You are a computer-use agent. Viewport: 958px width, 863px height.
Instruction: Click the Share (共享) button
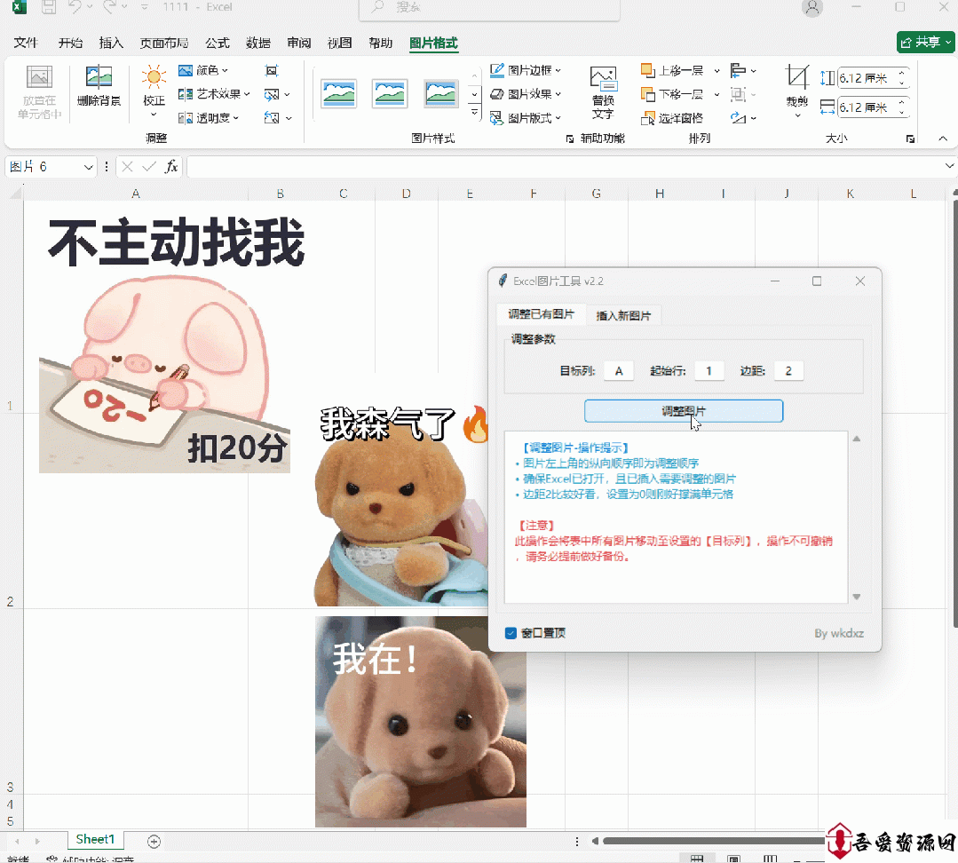click(x=925, y=42)
